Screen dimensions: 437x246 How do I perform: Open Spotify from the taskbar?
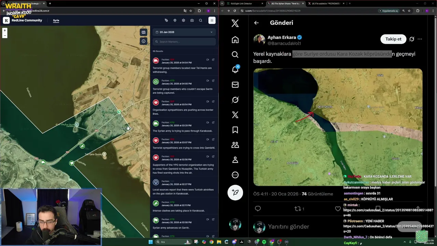click(x=264, y=242)
